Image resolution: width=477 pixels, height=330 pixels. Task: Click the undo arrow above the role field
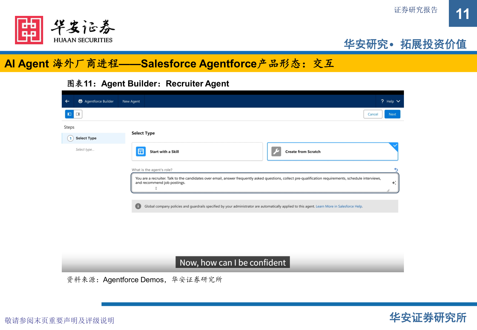[x=396, y=170]
